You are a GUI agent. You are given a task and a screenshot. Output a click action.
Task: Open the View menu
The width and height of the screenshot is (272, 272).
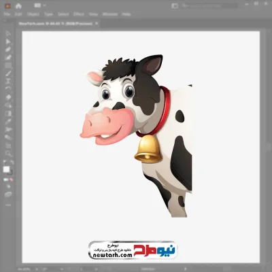93,14
